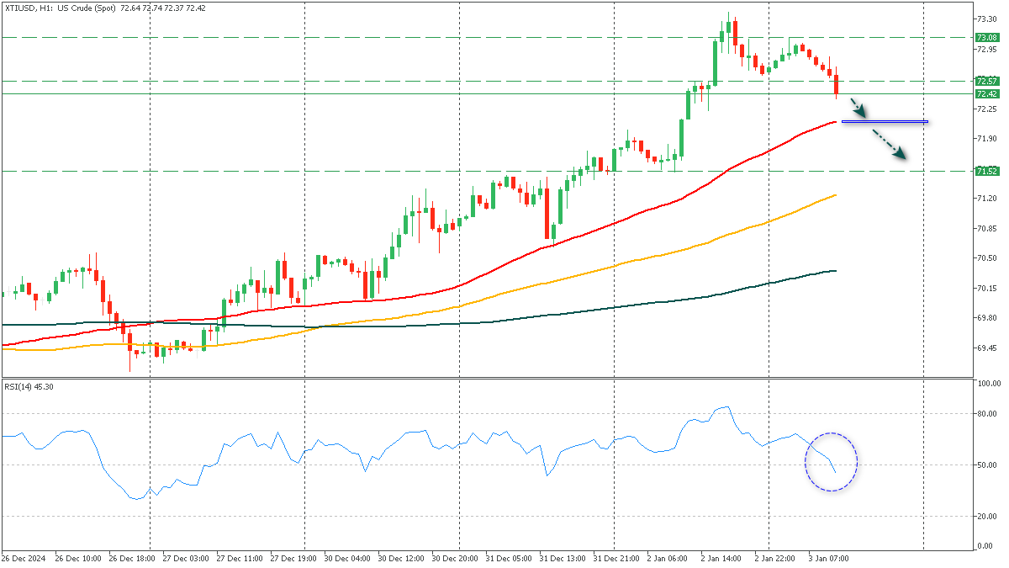Click the 72.95 price axis label

click(x=986, y=49)
